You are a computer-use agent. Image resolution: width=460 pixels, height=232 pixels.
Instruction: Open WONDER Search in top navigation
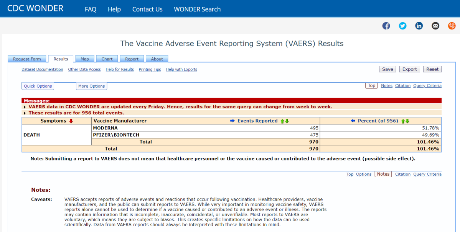[197, 9]
